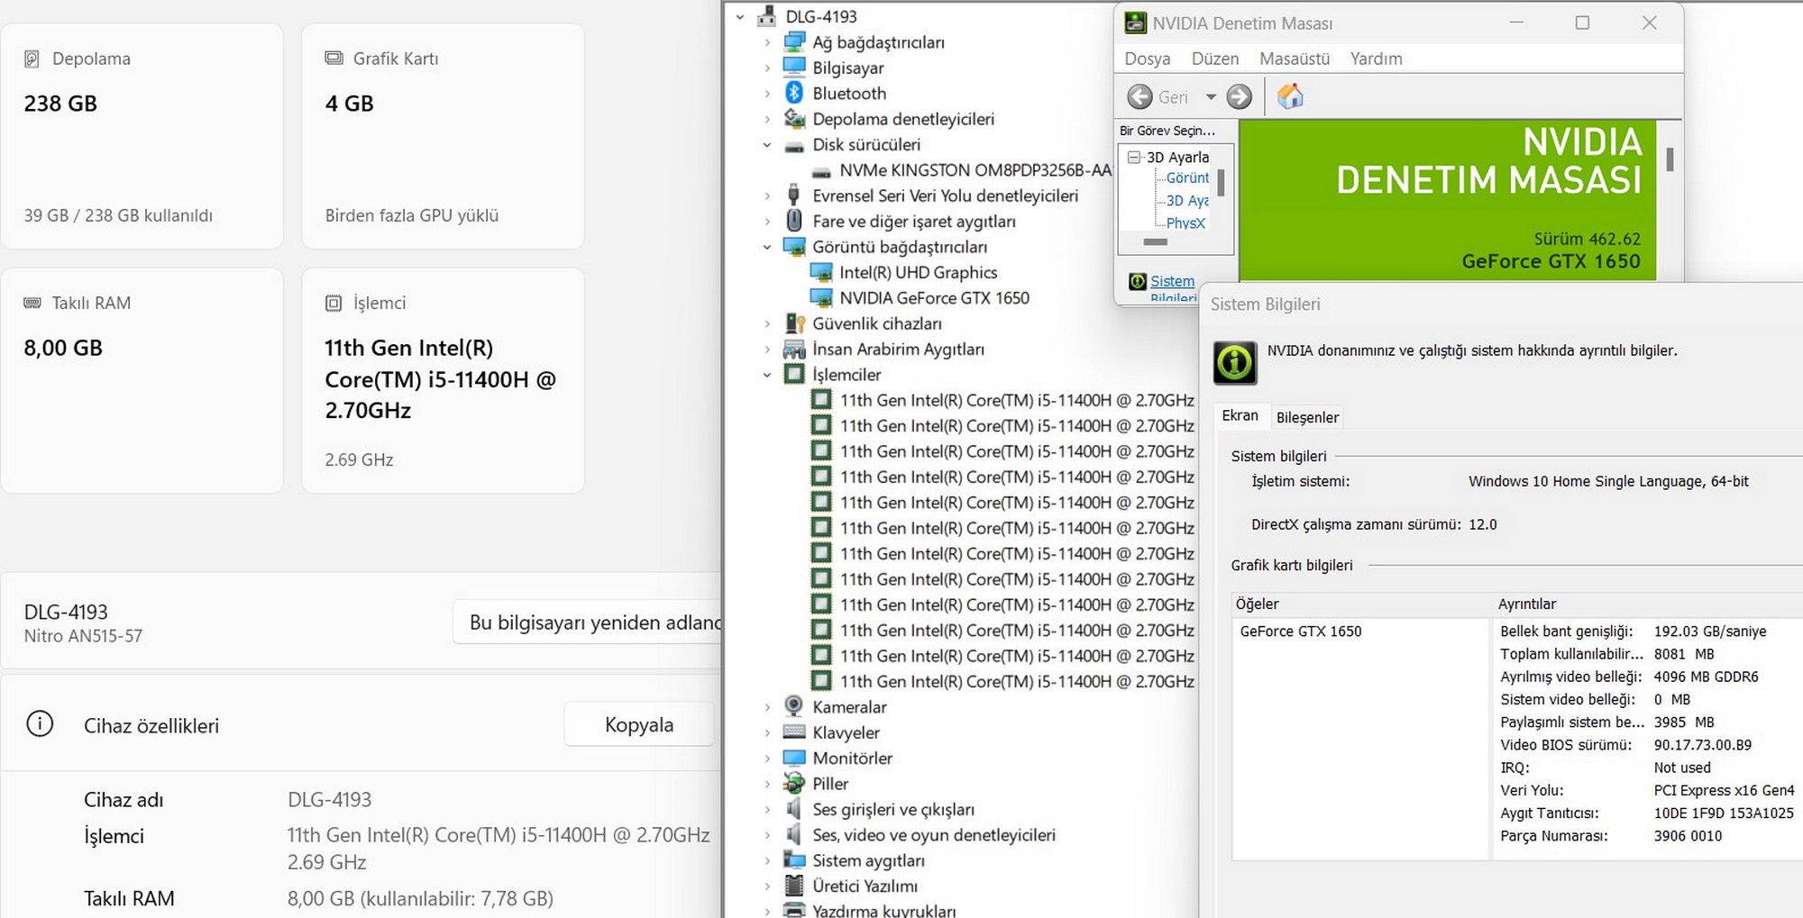Screen dimensions: 1803x918
Task: Select the Bluetooth device category icon
Action: pyautogui.click(x=794, y=93)
